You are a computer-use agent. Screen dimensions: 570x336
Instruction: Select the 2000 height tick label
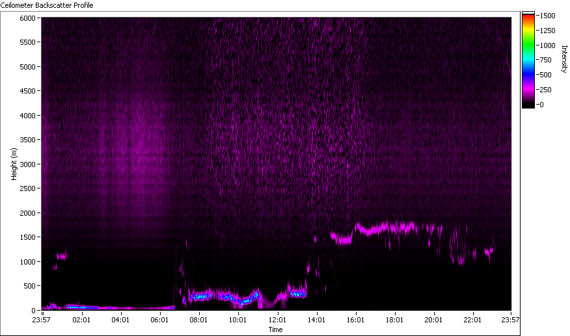point(27,213)
